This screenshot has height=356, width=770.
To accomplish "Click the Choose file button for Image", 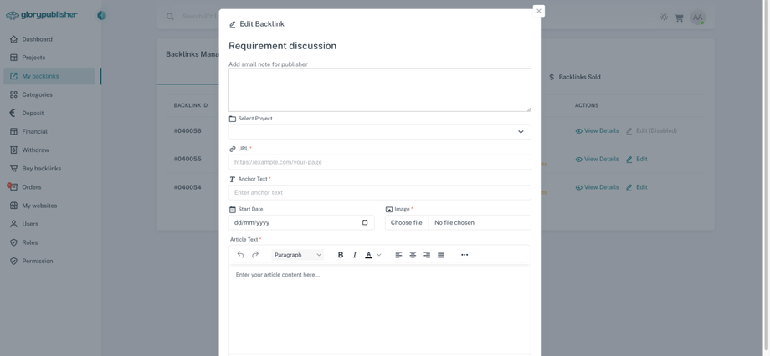I will (x=407, y=223).
